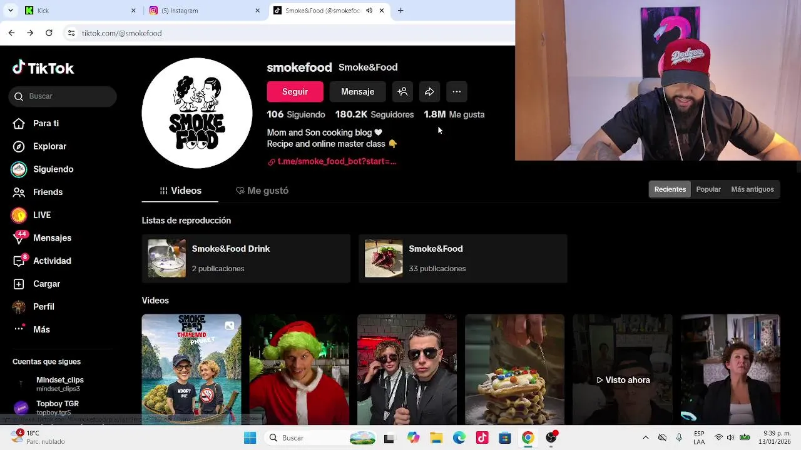Open Smoke&Food playlist with 33 publicaciones
This screenshot has height=450, width=801.
point(463,259)
